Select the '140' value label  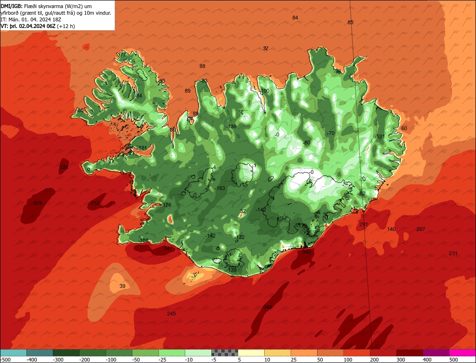click(392, 229)
